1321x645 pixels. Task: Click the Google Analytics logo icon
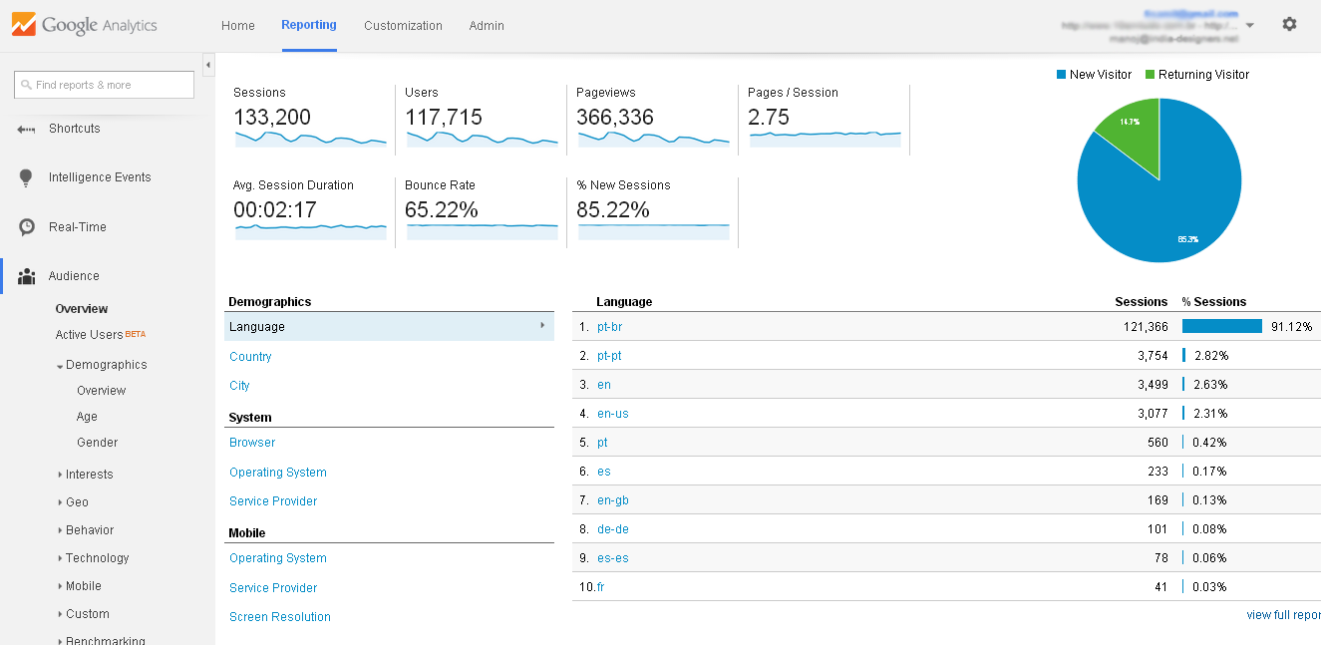click(x=23, y=25)
